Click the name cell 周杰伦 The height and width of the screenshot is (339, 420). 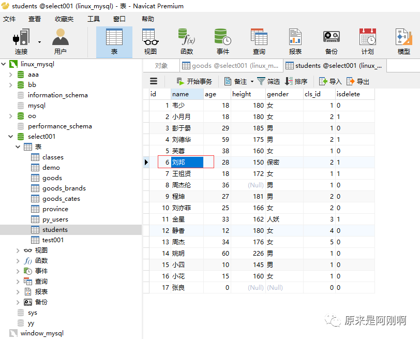187,185
